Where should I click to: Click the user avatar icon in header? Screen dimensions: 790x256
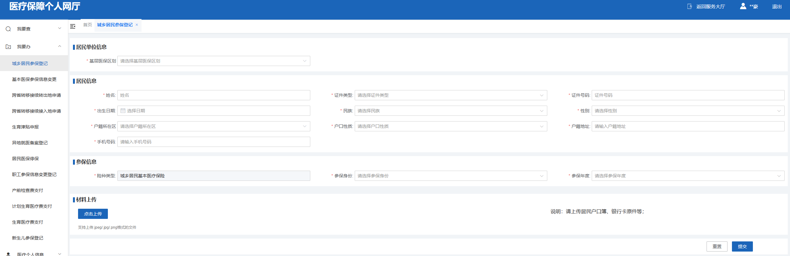pyautogui.click(x=743, y=6)
